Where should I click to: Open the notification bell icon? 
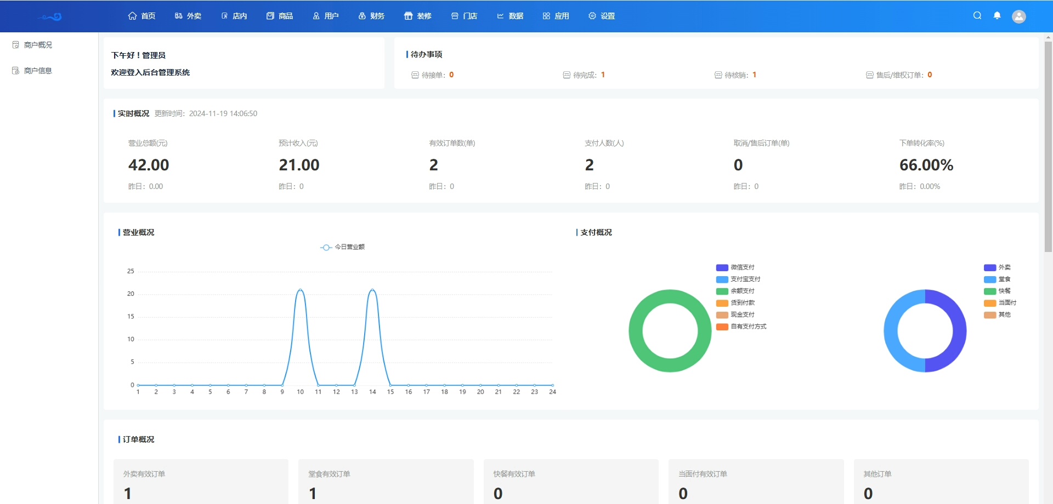click(997, 16)
